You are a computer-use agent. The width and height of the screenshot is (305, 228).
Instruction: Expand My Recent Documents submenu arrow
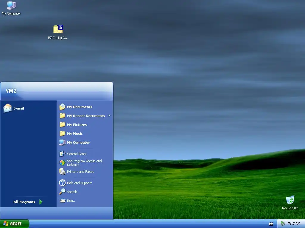point(109,116)
